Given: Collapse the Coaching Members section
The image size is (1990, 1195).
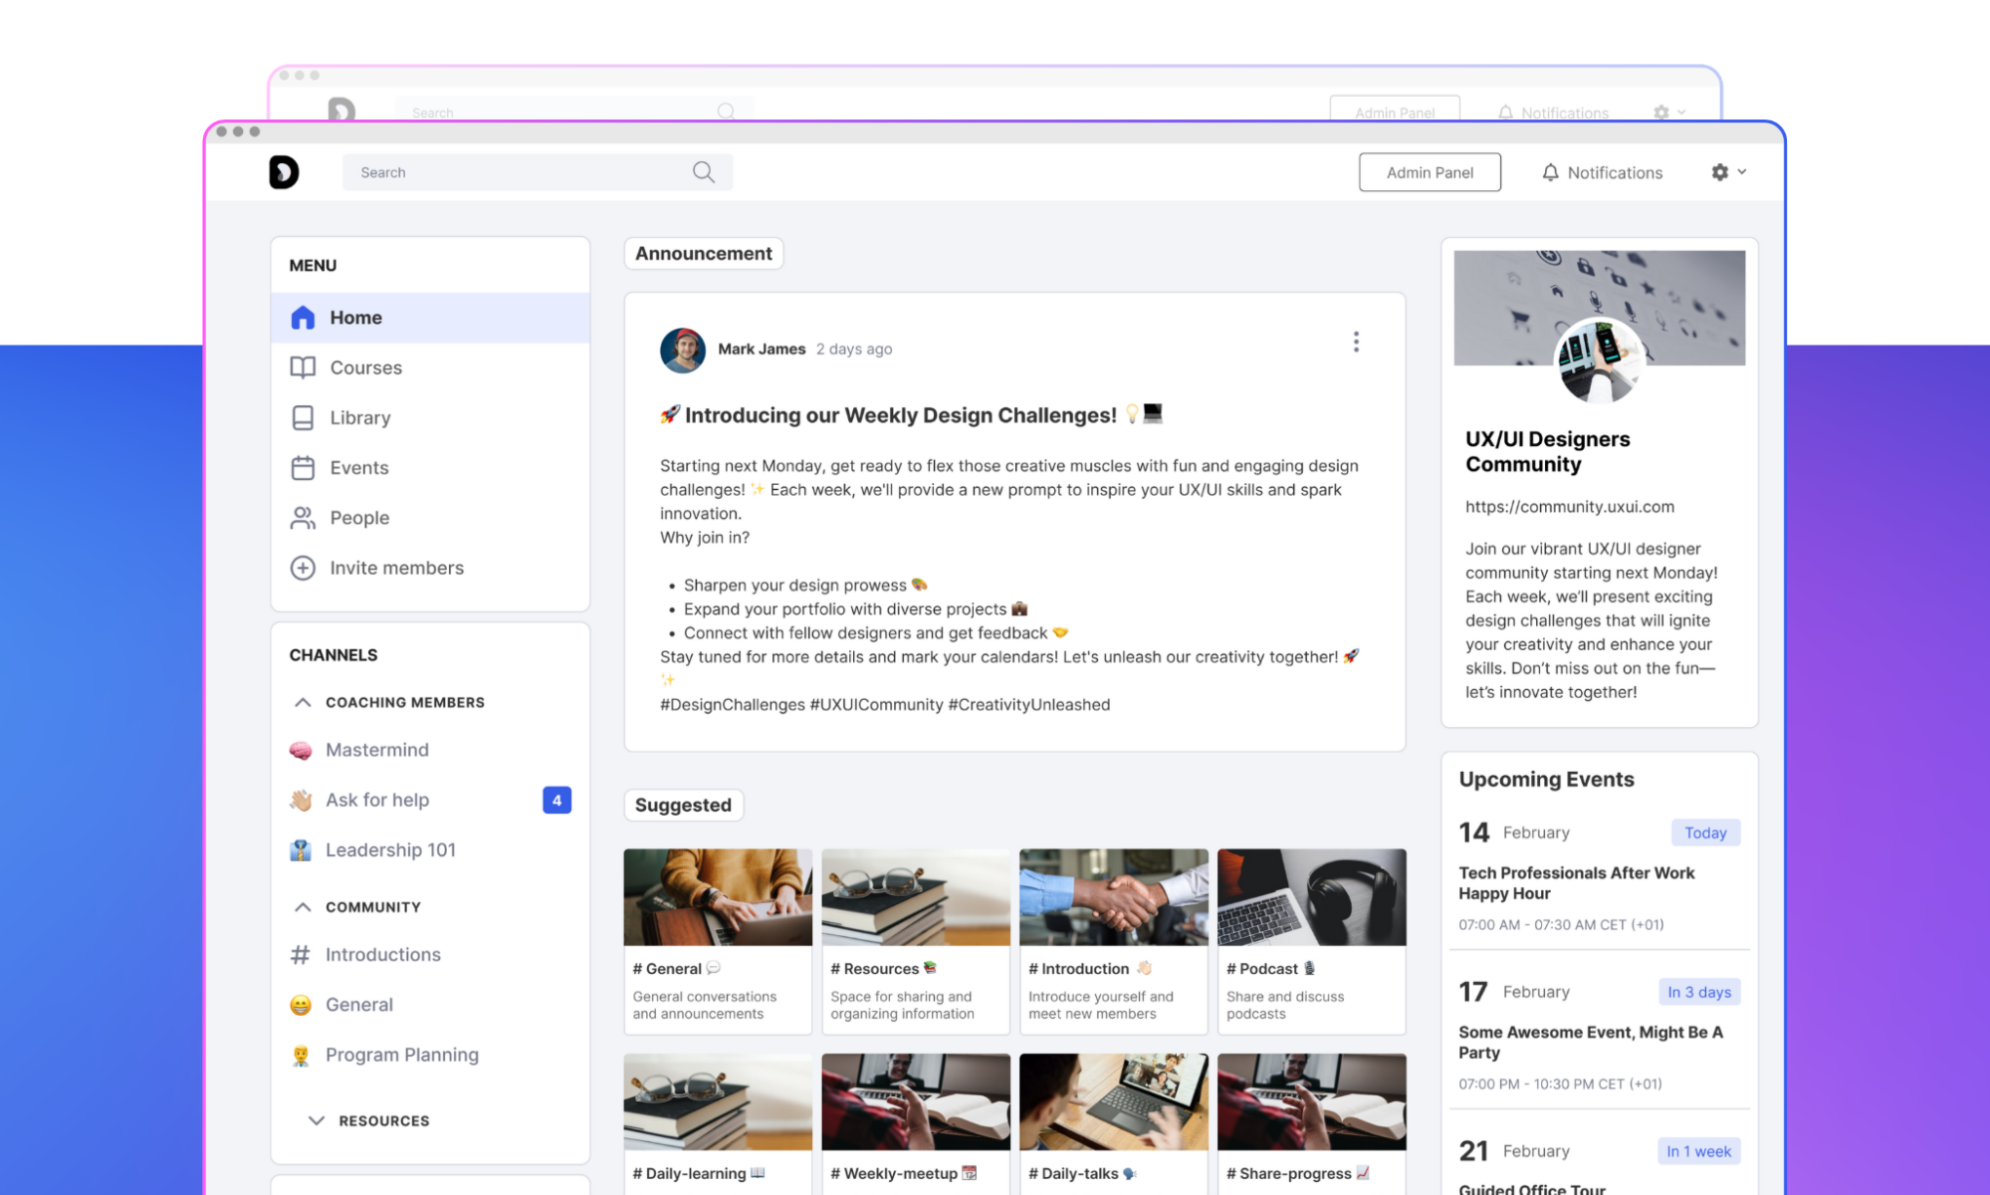Looking at the screenshot, I should [303, 702].
